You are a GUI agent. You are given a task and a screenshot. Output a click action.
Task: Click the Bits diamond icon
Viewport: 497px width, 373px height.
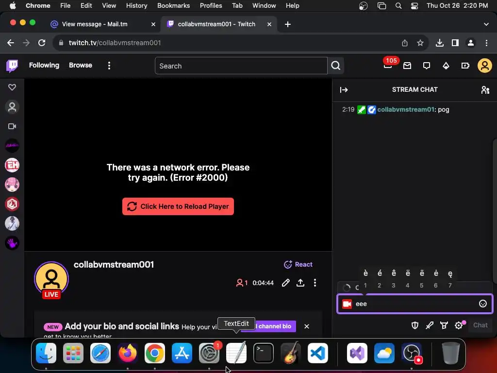click(x=446, y=66)
